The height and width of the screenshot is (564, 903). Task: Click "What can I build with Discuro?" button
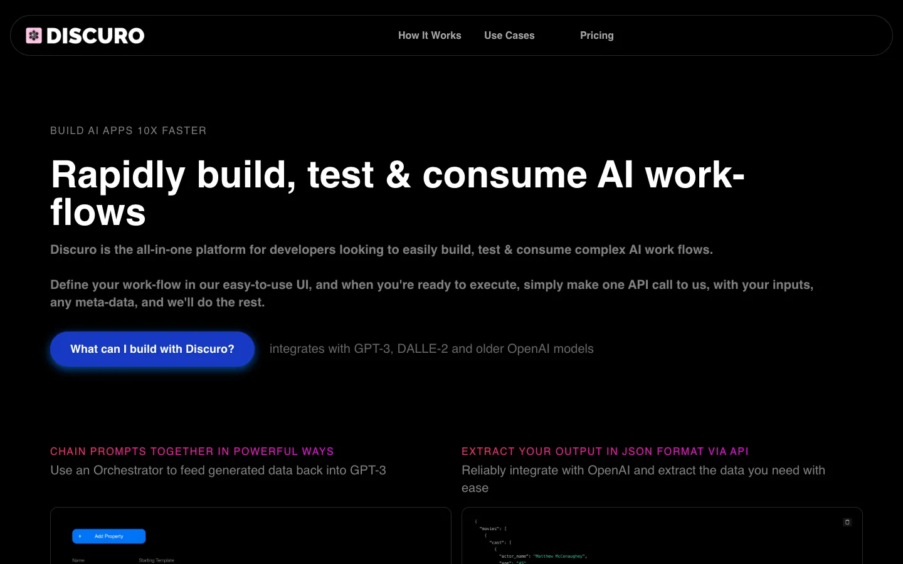point(152,349)
